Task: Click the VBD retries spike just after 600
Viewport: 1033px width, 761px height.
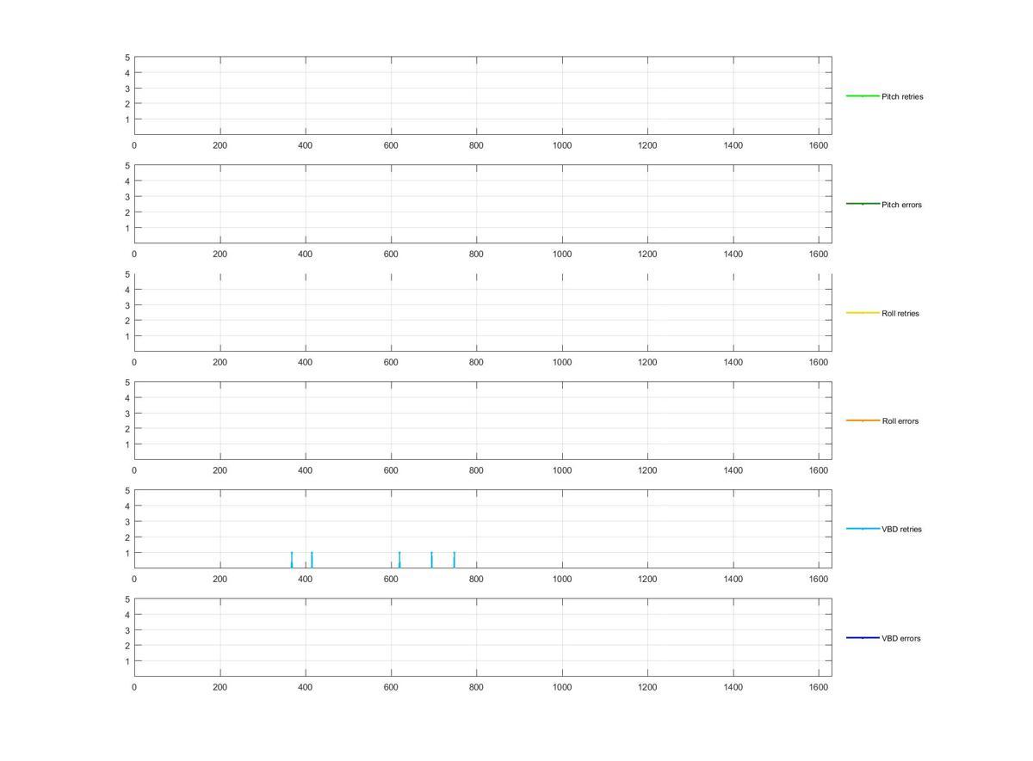Action: pos(399,560)
